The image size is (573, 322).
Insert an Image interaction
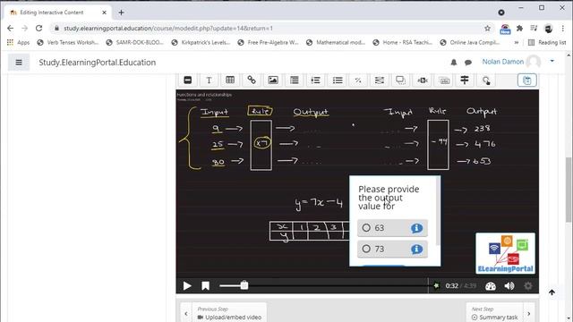click(273, 80)
